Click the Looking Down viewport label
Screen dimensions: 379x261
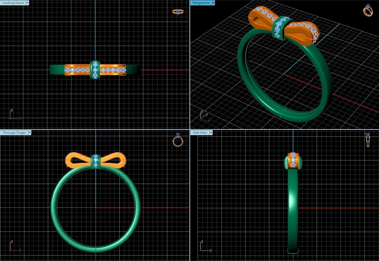[13, 3]
